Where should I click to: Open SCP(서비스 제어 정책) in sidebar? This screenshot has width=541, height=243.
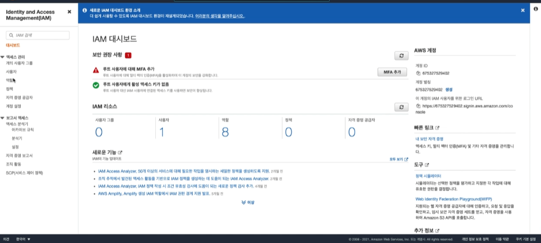click(x=24, y=173)
